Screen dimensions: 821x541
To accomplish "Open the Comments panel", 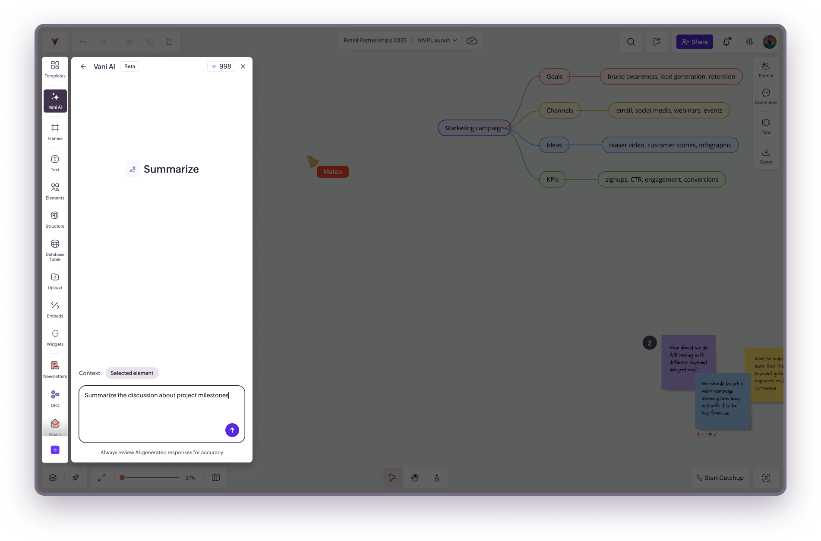I will click(766, 96).
